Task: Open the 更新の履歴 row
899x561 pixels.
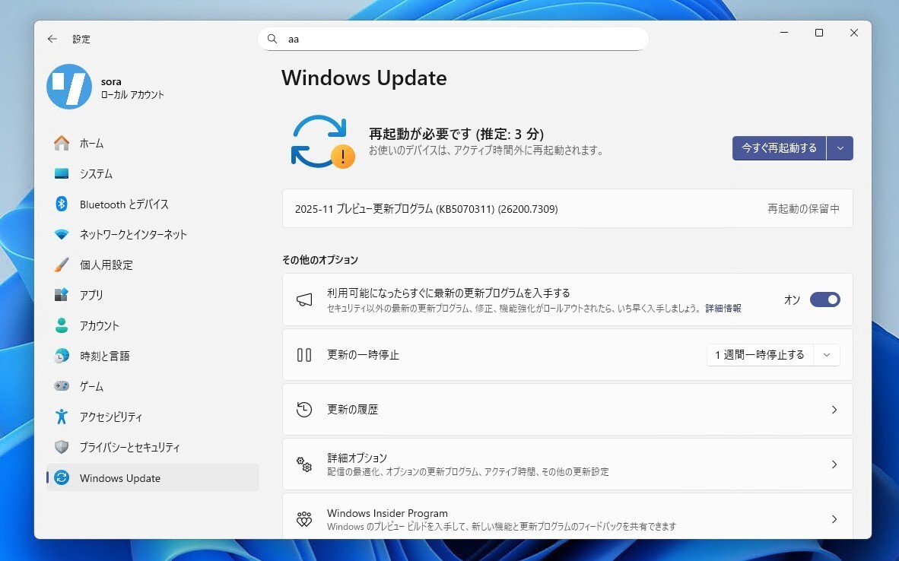Action: [567, 410]
